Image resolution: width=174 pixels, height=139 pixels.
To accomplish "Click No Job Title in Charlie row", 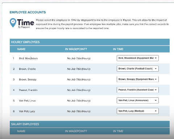I will tap(74, 69).
